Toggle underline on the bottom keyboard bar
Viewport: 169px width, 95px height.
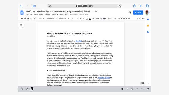pos(132,89)
